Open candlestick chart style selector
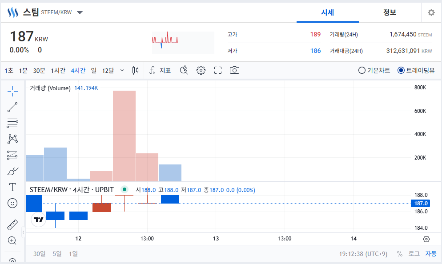Screen dimensions: 442x264 point(135,70)
